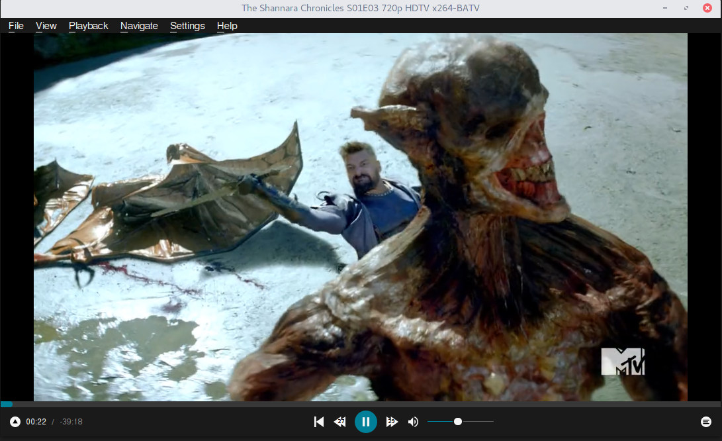Open the File menu
The image size is (722, 441).
click(16, 26)
